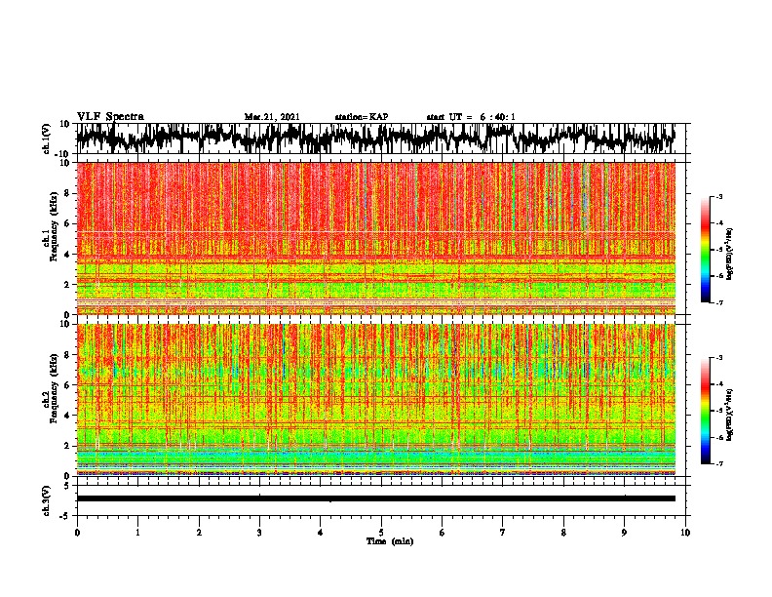Click the "-7" label on ch.2 color scale
Image resolution: width=772 pixels, height=597 pixels.
click(718, 463)
